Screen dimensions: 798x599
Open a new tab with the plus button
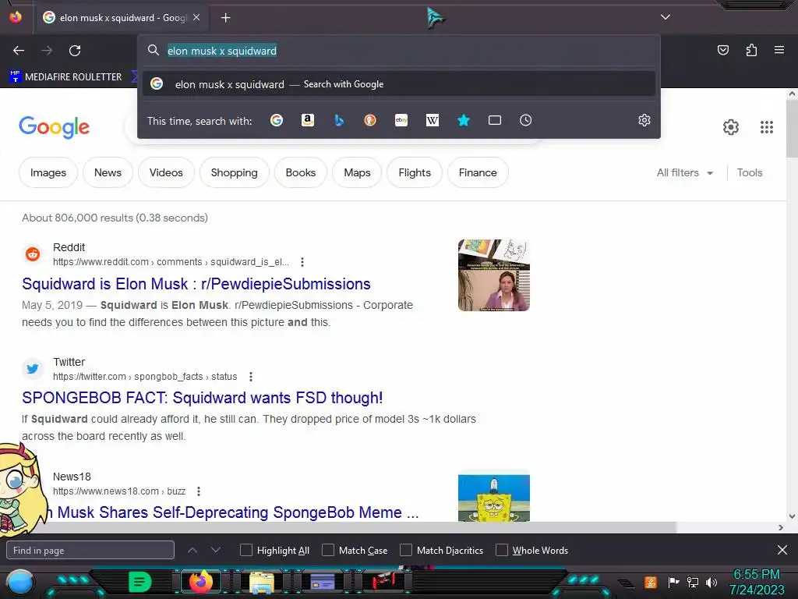tap(225, 18)
